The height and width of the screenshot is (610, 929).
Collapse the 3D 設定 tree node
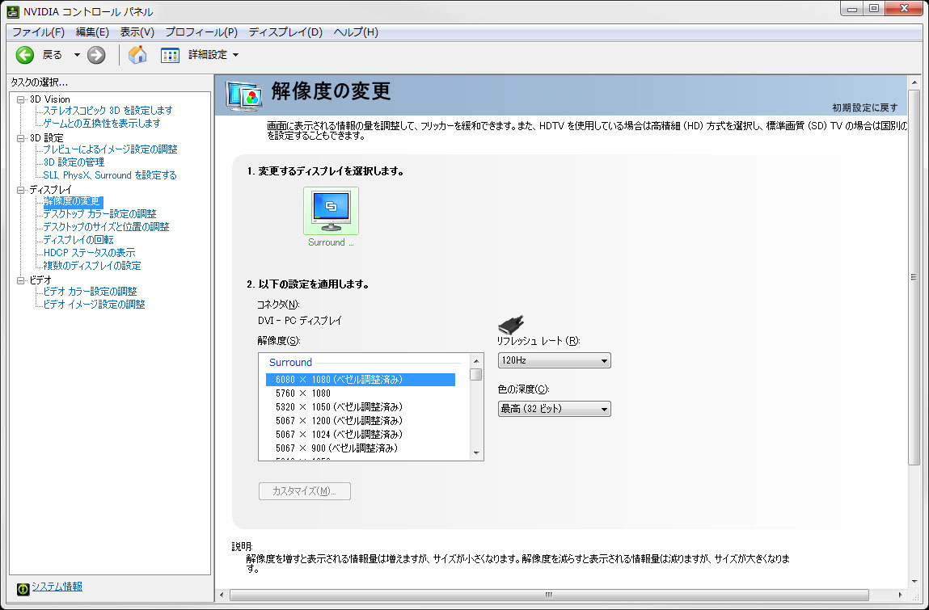(x=21, y=138)
